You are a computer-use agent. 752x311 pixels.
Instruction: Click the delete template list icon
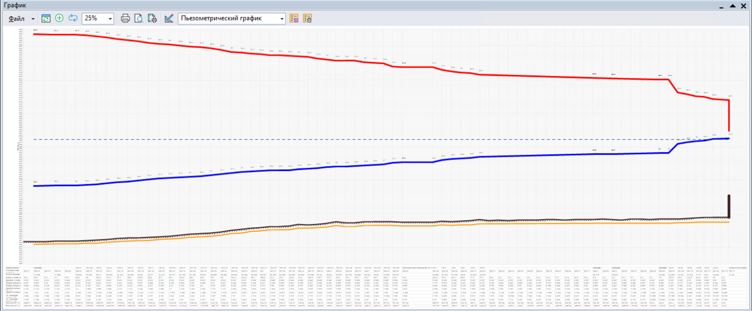click(307, 18)
